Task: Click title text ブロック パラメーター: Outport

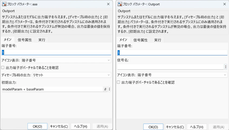Action: [141, 4]
